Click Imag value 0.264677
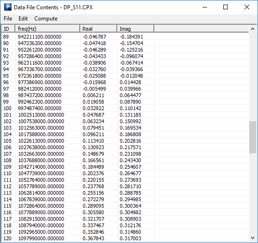This screenshot has height=243, width=258. [130, 173]
